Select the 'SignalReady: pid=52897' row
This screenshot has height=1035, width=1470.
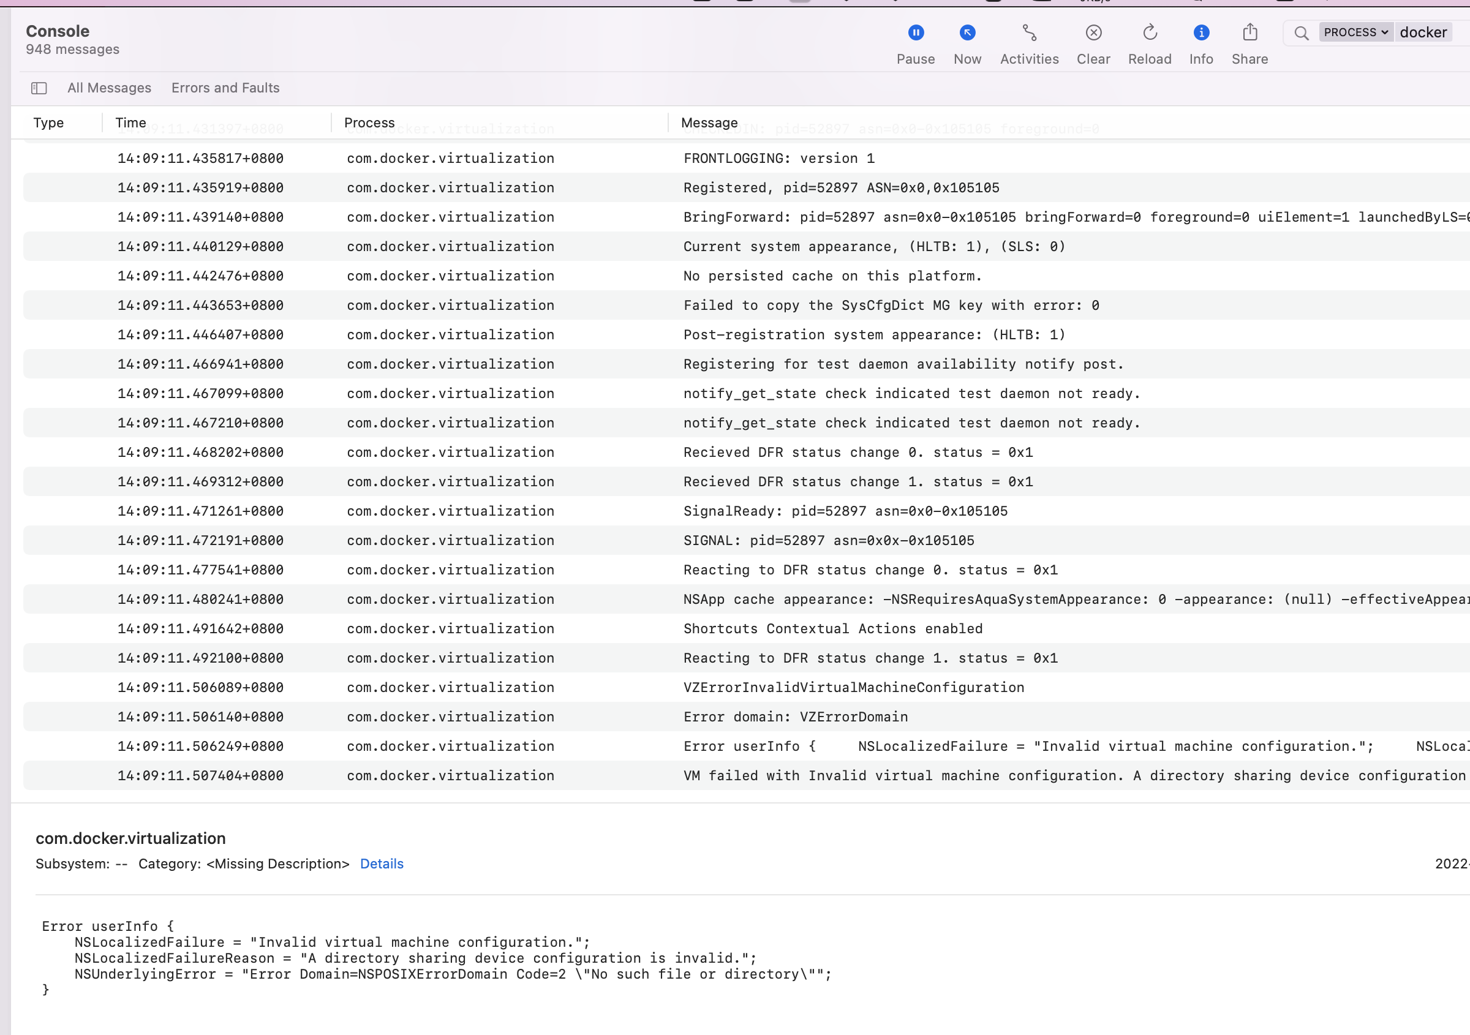747,511
